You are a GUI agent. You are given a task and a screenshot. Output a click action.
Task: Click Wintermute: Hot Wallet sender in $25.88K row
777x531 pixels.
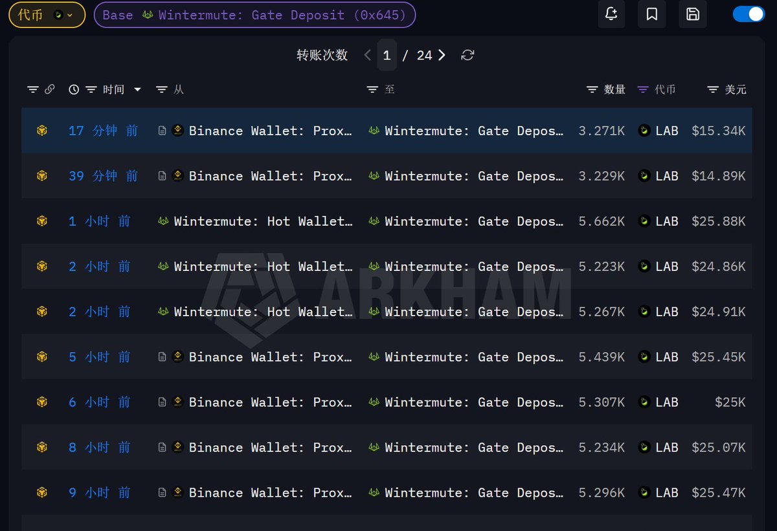pos(264,221)
